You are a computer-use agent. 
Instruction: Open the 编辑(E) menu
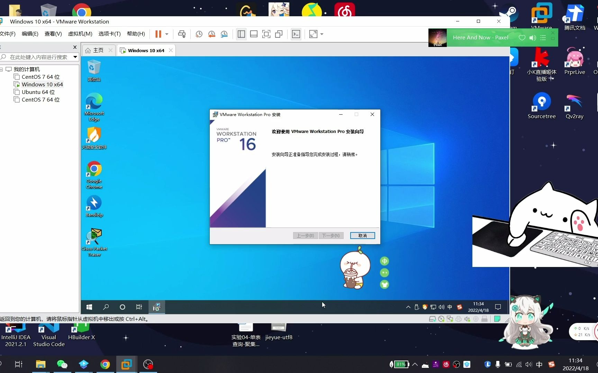tap(30, 34)
